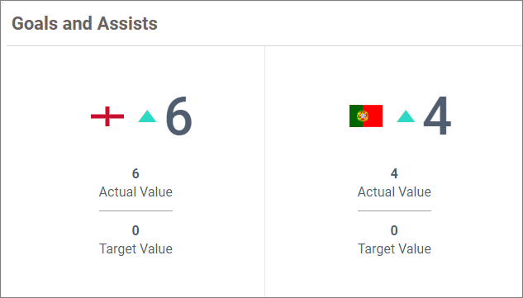The height and width of the screenshot is (298, 523).
Task: Click the large number 4 KPI value
Action: click(x=437, y=116)
